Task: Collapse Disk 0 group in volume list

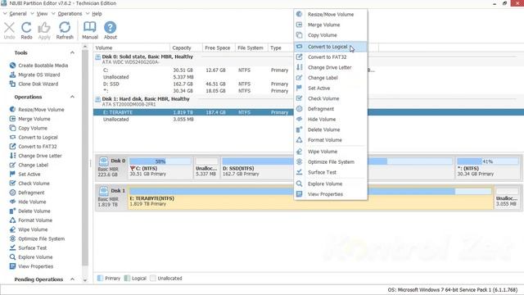Action: pyautogui.click(x=98, y=57)
